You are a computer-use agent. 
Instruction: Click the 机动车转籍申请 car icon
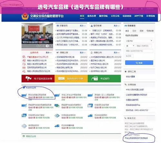click(x=57, y=126)
